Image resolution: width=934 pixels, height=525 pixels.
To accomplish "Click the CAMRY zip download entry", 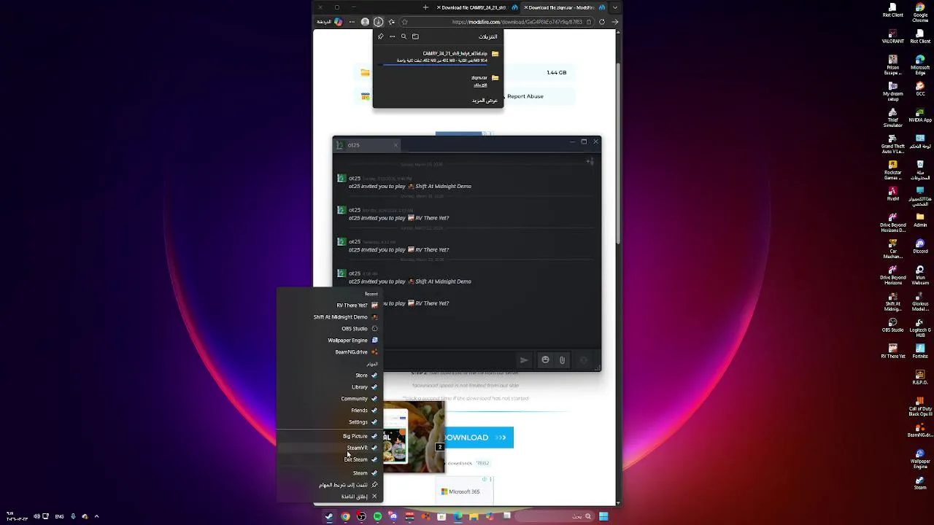I will click(438, 58).
